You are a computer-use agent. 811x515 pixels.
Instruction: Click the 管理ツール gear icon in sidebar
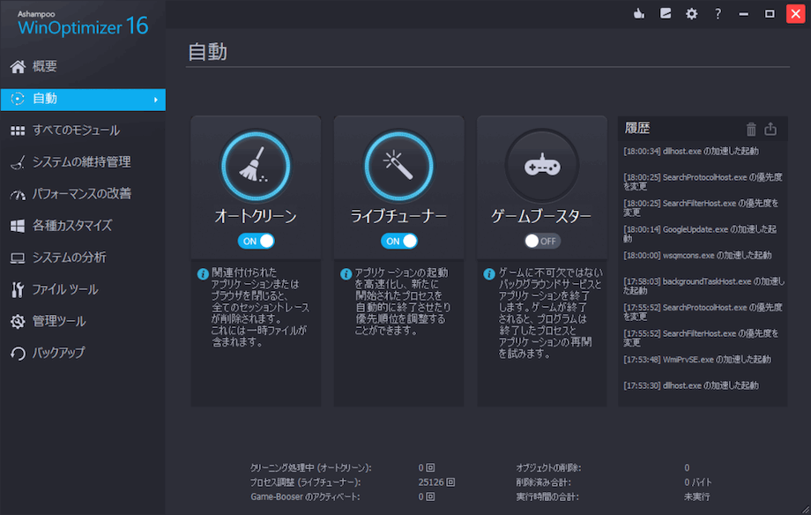[x=18, y=321]
